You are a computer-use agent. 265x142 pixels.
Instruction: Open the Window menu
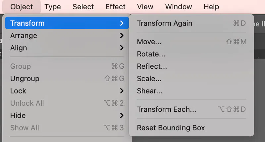coord(179,7)
